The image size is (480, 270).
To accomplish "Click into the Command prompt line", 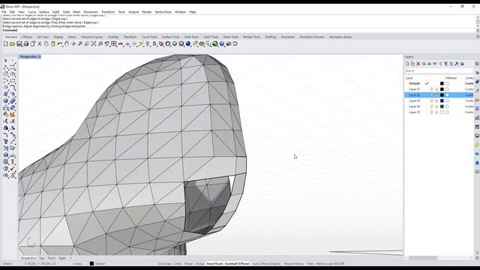I will coord(238,30).
